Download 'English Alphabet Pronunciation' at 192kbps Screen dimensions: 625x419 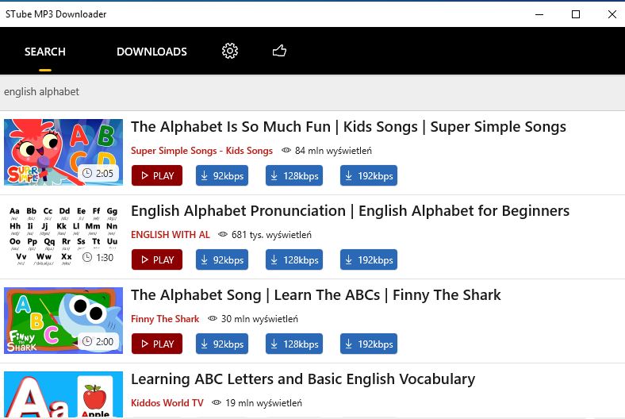pos(369,259)
